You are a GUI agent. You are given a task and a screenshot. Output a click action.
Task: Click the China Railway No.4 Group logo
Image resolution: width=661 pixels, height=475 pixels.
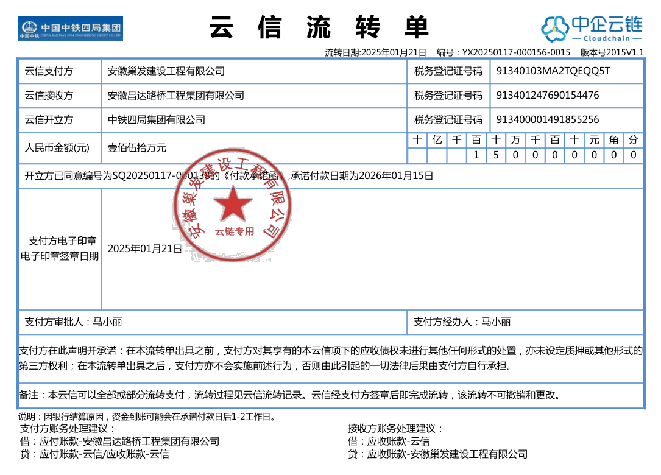[x=71, y=29]
